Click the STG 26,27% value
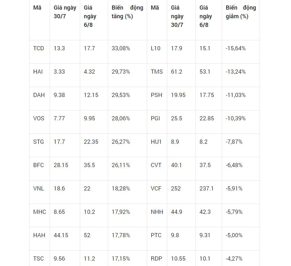This screenshot has width=291, height=266. point(121,142)
